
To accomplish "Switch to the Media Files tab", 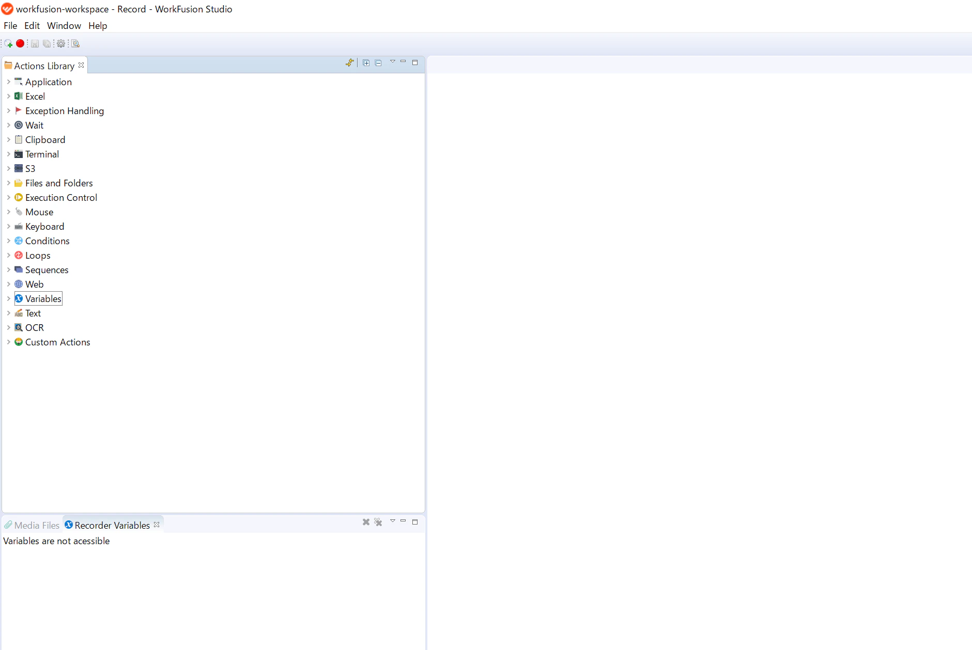I will pyautogui.click(x=32, y=525).
